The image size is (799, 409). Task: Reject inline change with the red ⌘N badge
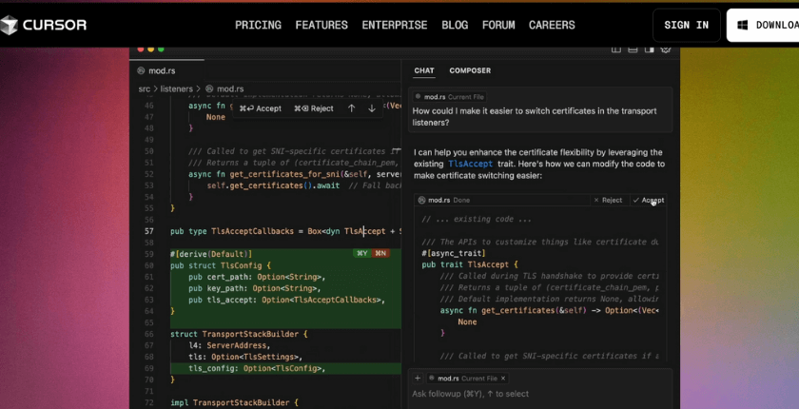380,253
